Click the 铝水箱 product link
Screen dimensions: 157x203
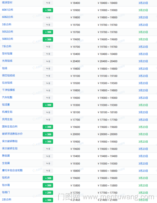point(6,185)
